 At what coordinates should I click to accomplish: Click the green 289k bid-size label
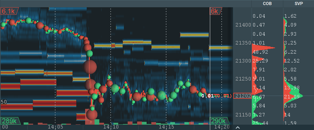click(10, 121)
